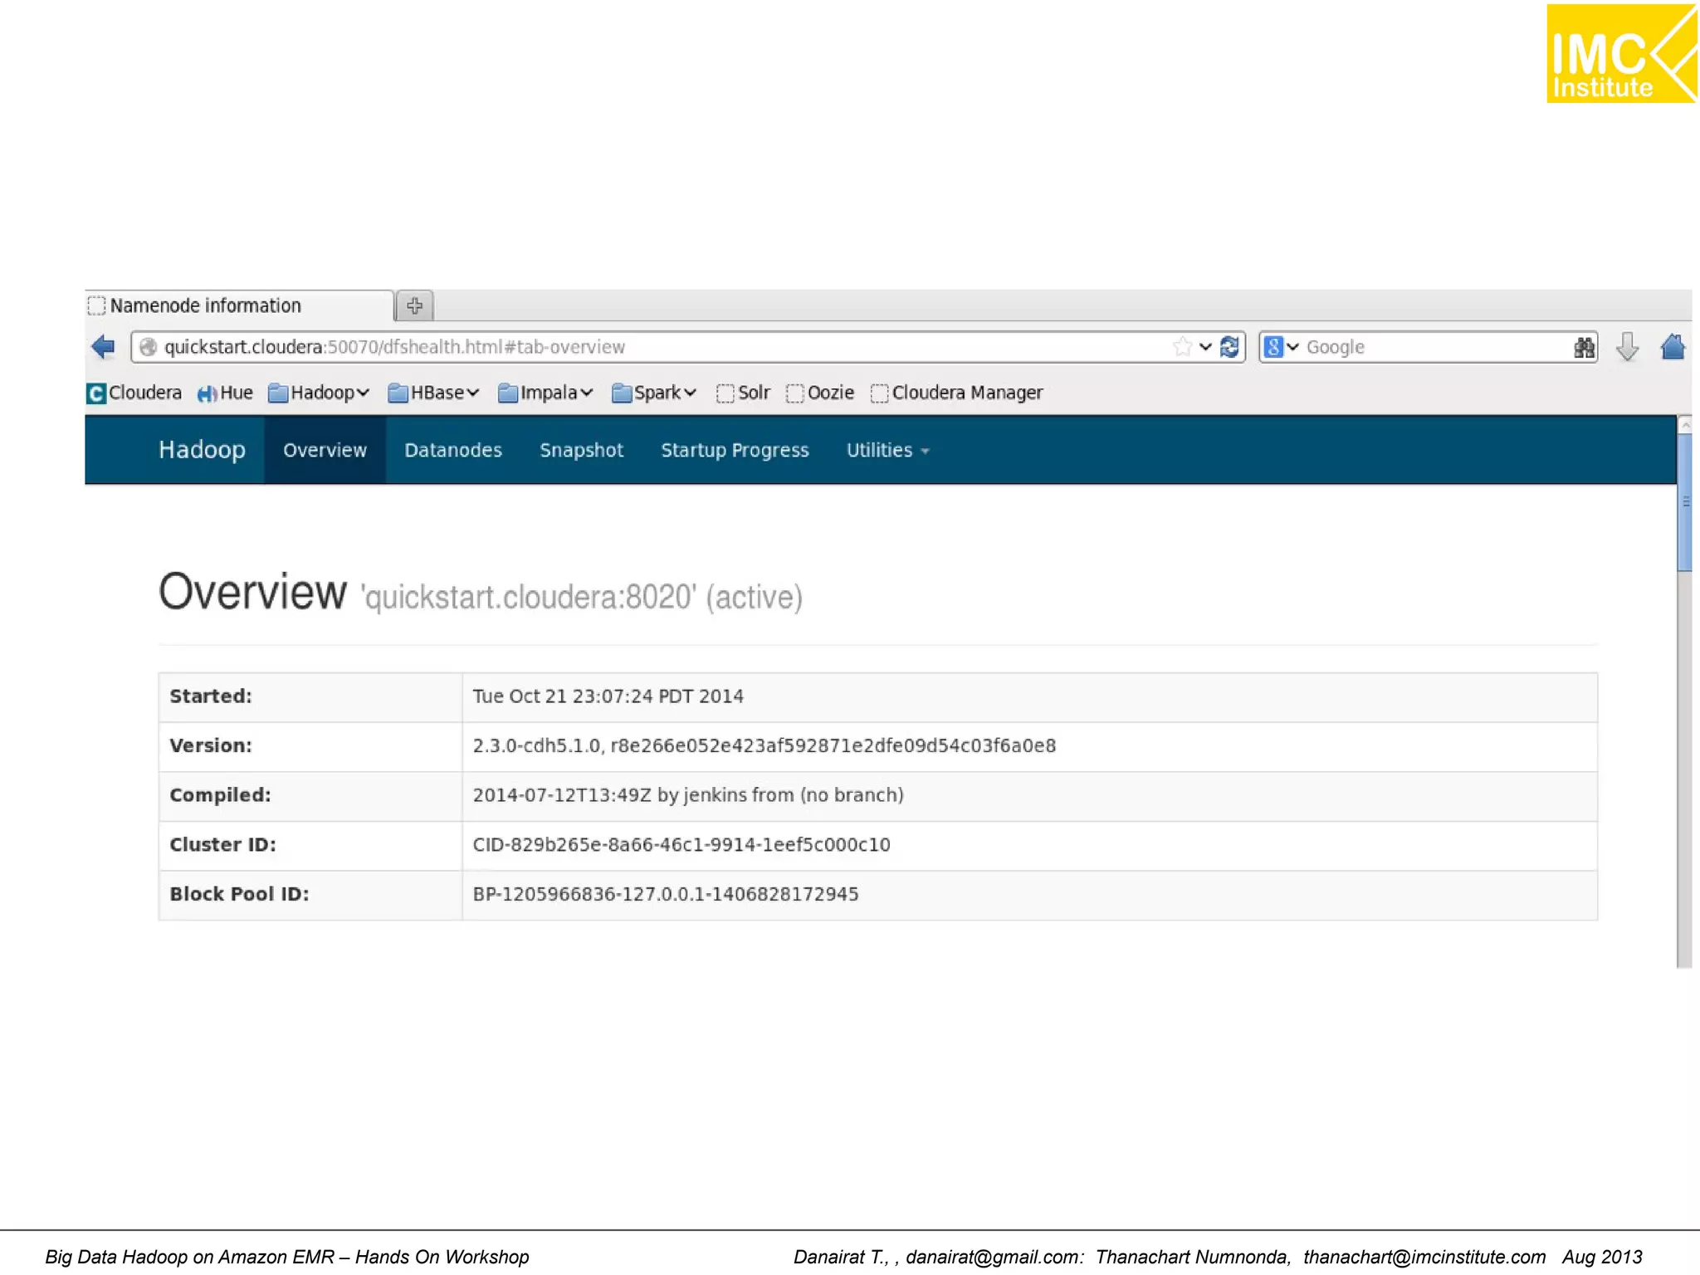Image resolution: width=1700 pixels, height=1275 pixels.
Task: Click the Compiled date value
Action: (688, 795)
